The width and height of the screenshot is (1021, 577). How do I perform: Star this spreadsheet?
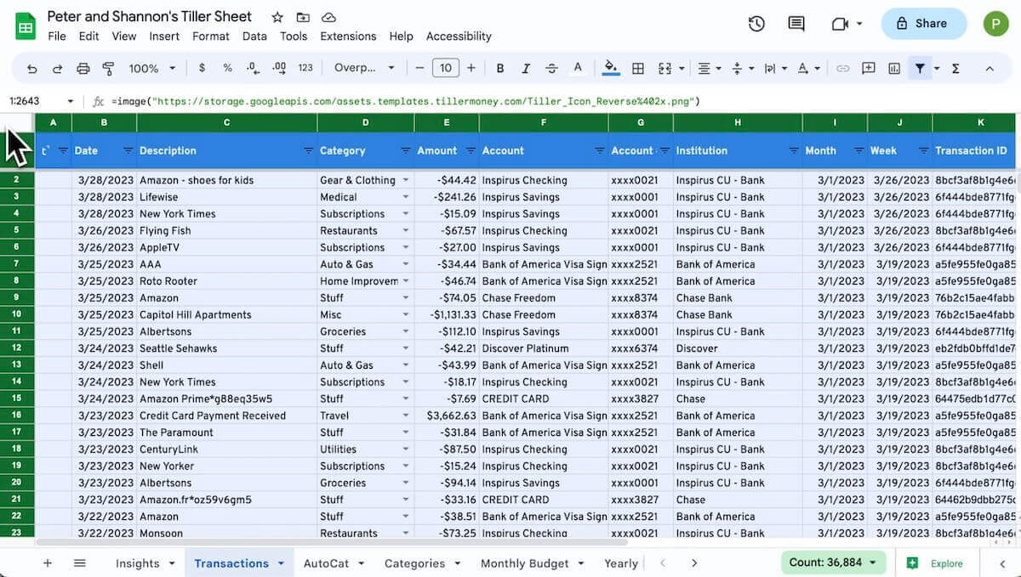[277, 17]
